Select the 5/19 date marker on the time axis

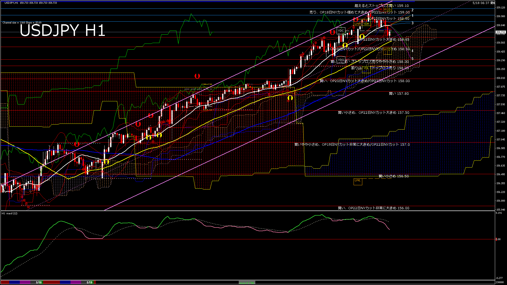(90, 282)
